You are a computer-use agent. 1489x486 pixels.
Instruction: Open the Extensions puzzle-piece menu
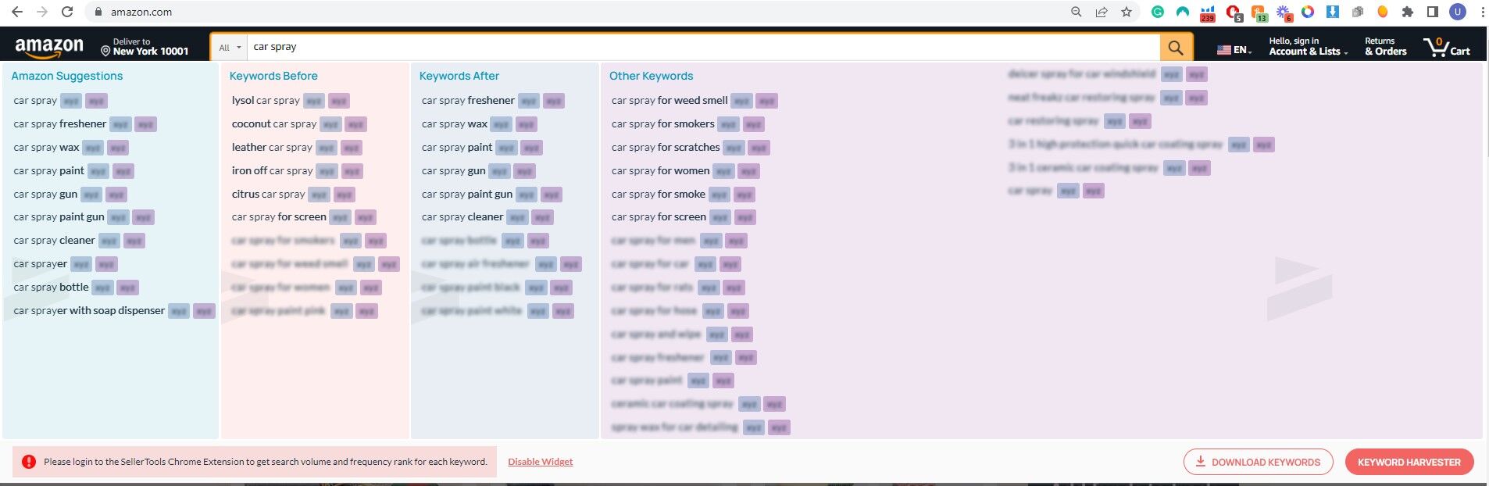[x=1408, y=12]
